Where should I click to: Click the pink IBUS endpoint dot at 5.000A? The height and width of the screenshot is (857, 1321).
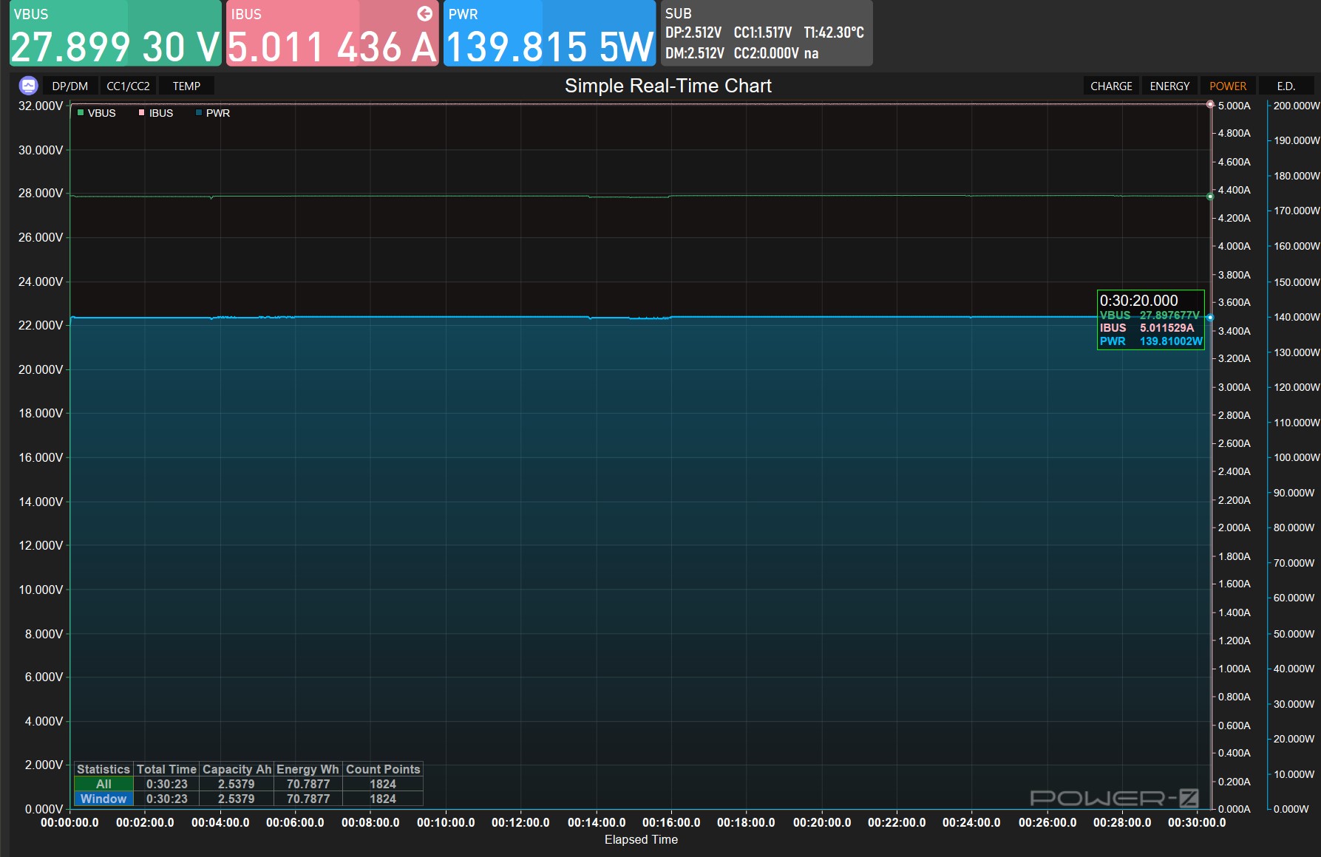pos(1210,104)
